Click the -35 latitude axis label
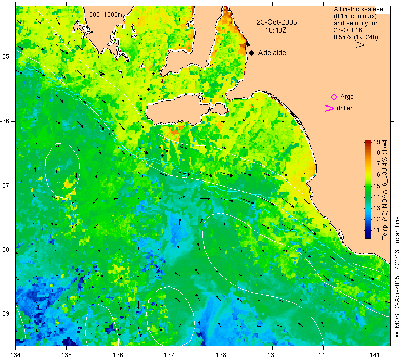 click(5, 57)
